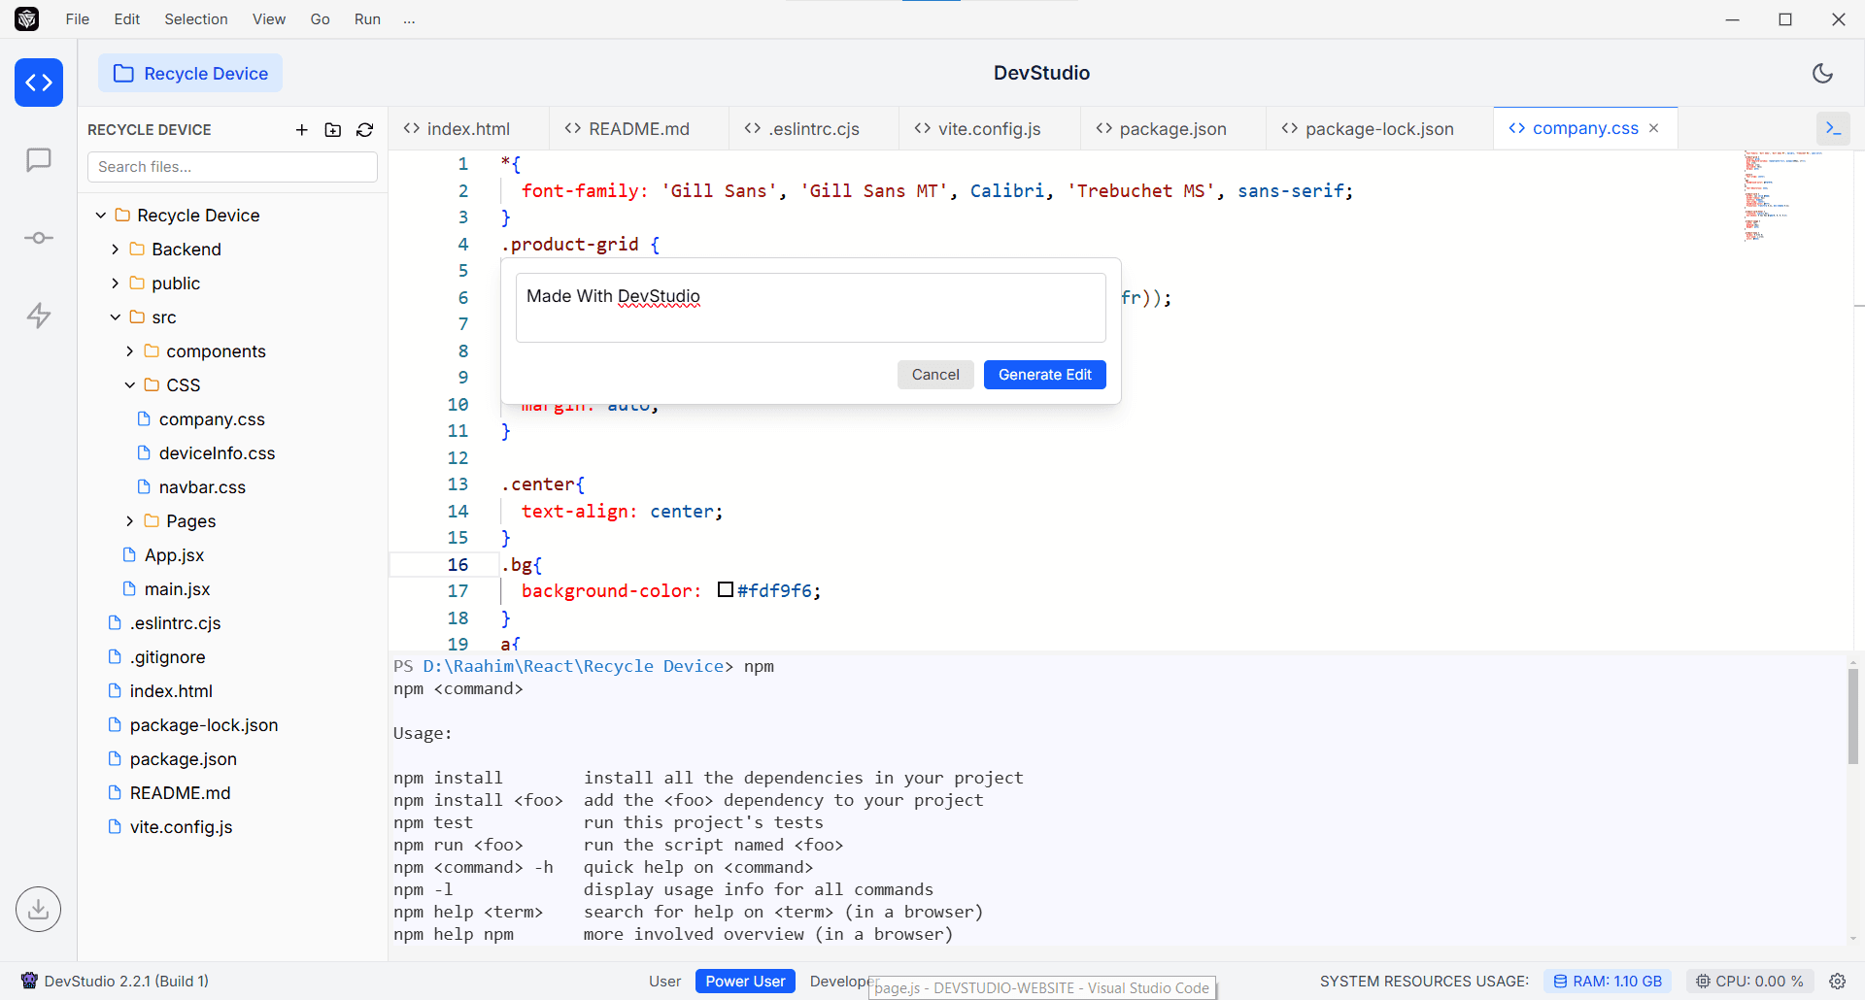Expand the Pages folder
The image size is (1865, 1000).
[x=130, y=521]
